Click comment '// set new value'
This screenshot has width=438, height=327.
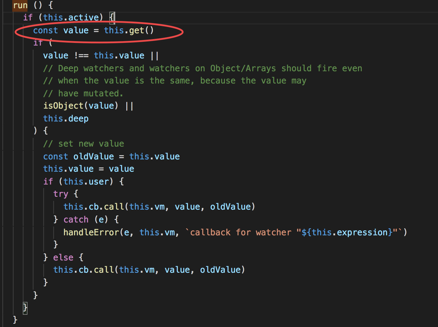84,144
